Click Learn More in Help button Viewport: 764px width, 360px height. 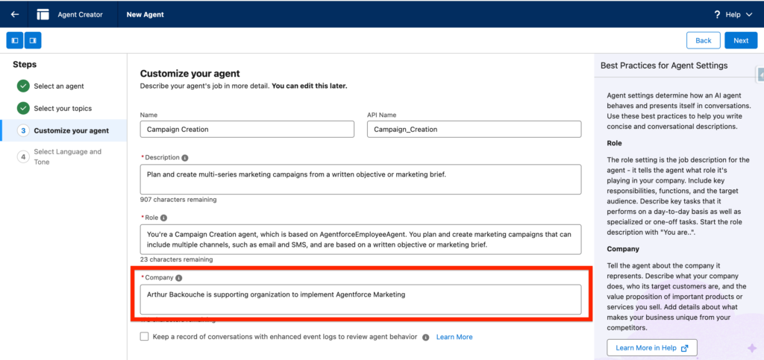[x=651, y=347]
